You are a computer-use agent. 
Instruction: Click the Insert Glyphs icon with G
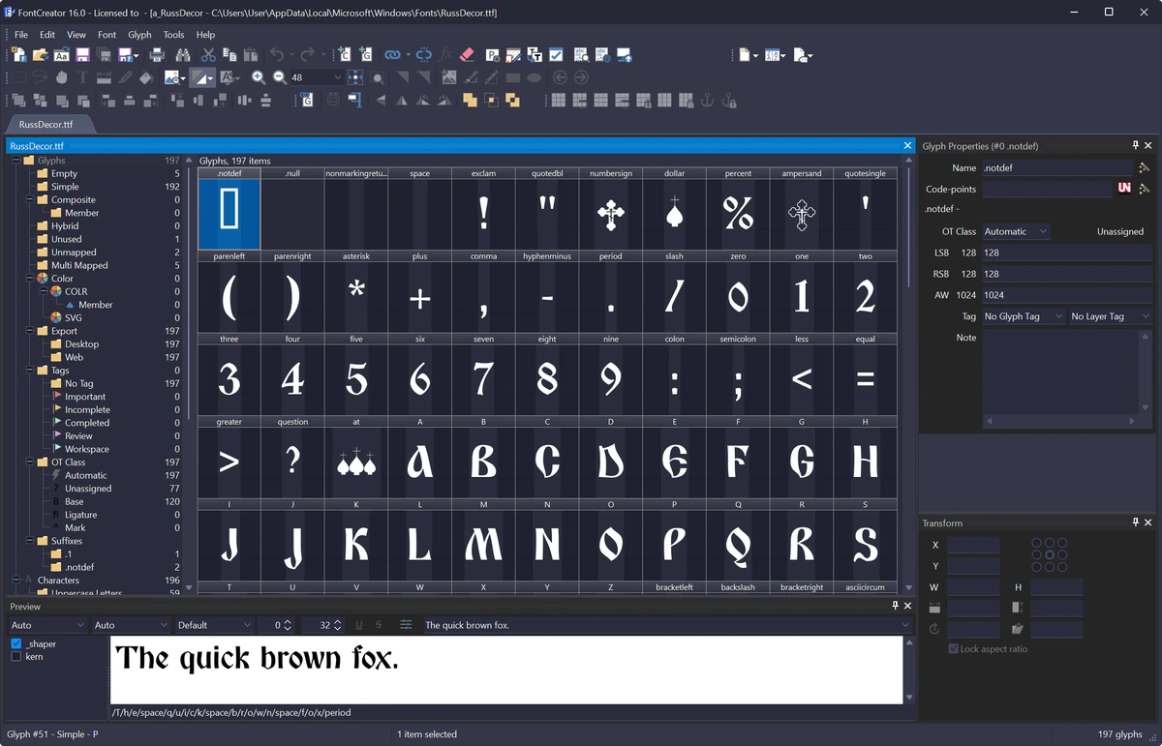pyautogui.click(x=365, y=55)
